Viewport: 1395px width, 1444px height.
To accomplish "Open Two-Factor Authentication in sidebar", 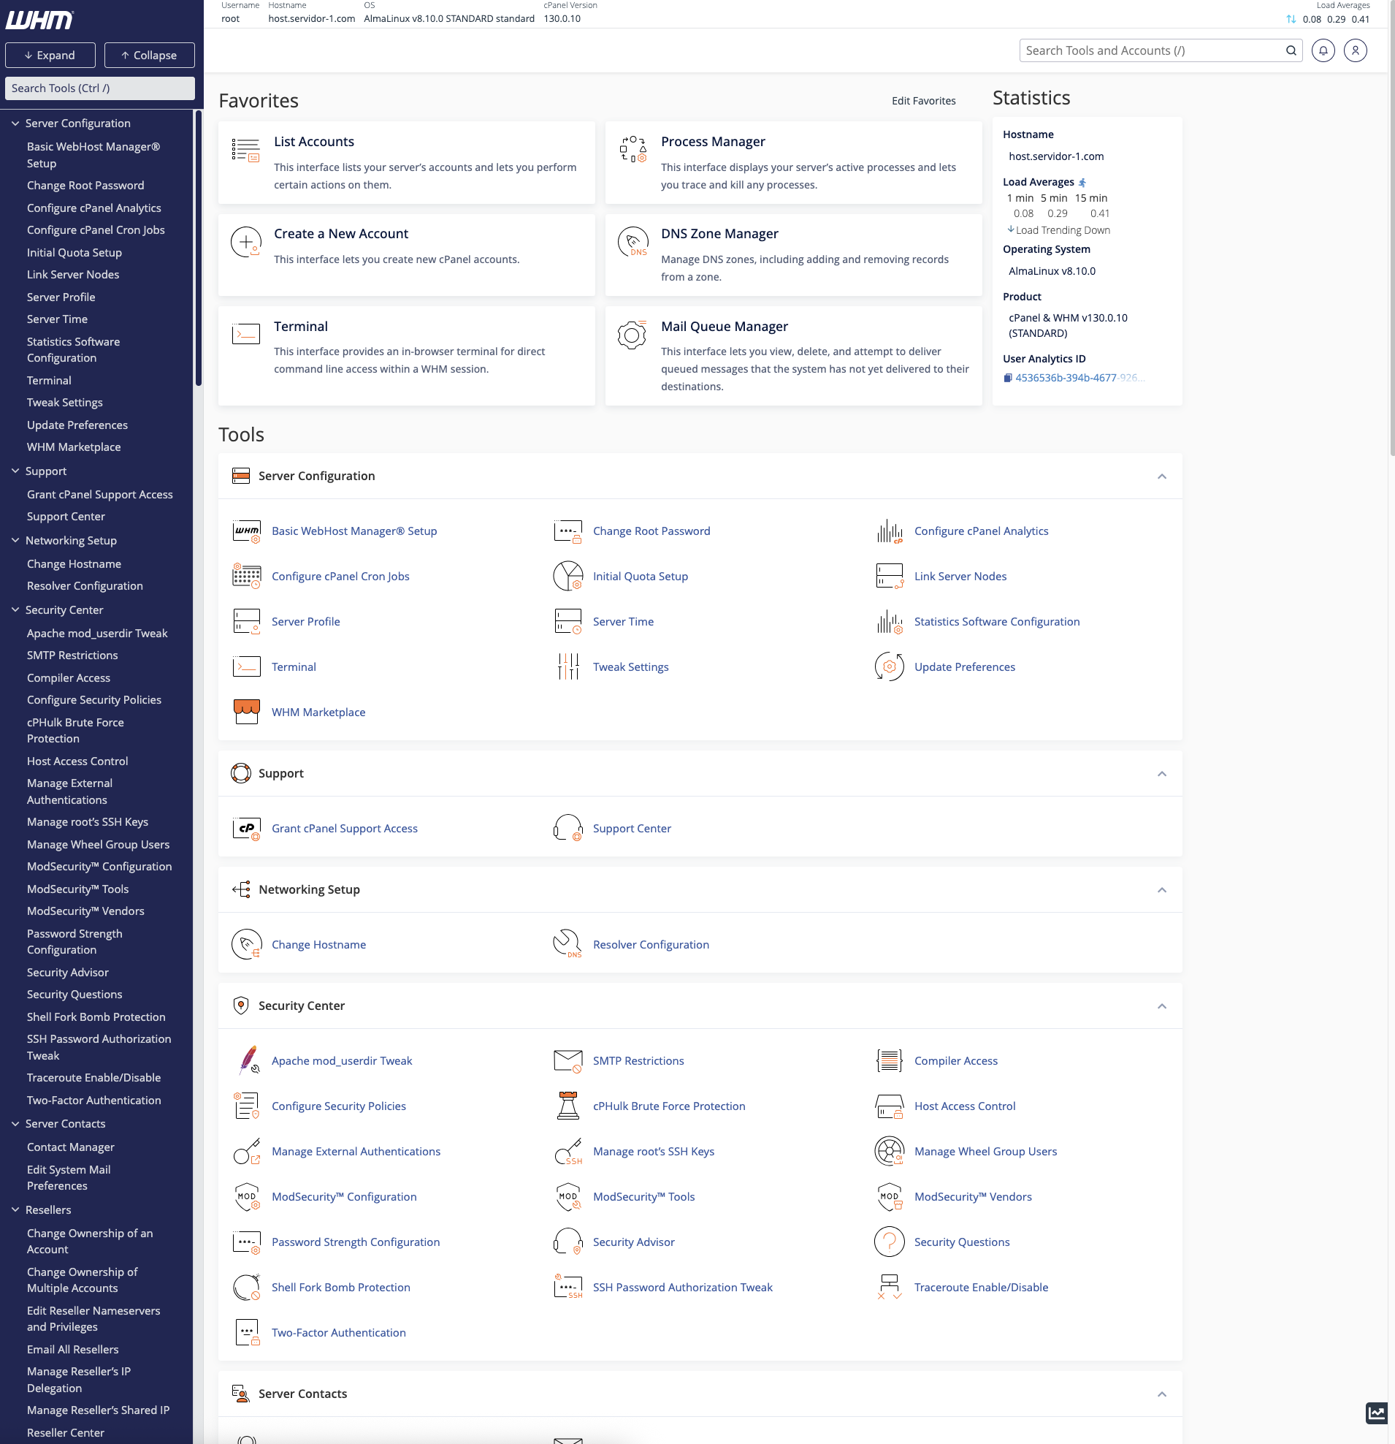I will (93, 1100).
